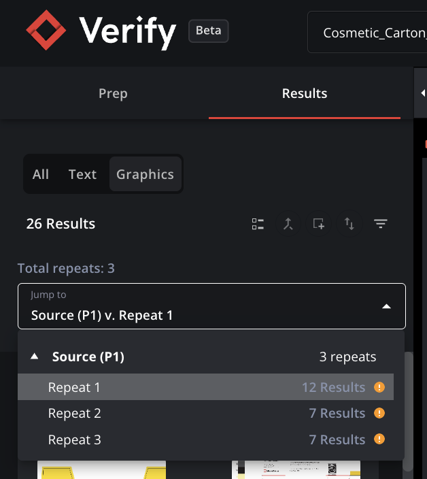Click the 7 Results count for Repeat 3

(x=337, y=440)
